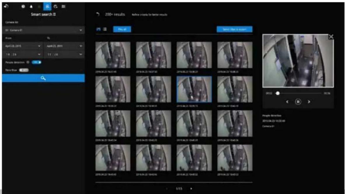This screenshot has width=345, height=194.
Task: Open the From date dropdown
Action: [x=22, y=46]
